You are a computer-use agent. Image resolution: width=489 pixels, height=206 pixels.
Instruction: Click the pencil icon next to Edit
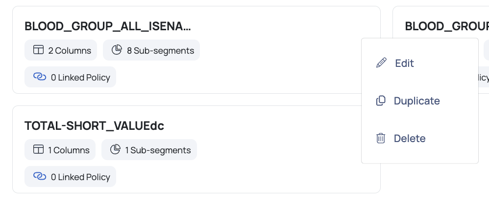click(381, 63)
